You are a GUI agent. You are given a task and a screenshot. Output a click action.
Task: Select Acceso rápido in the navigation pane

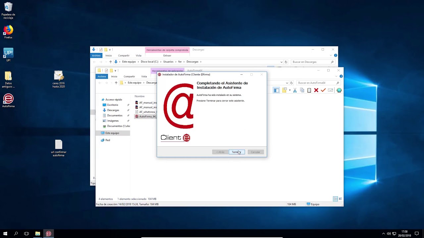114,99
